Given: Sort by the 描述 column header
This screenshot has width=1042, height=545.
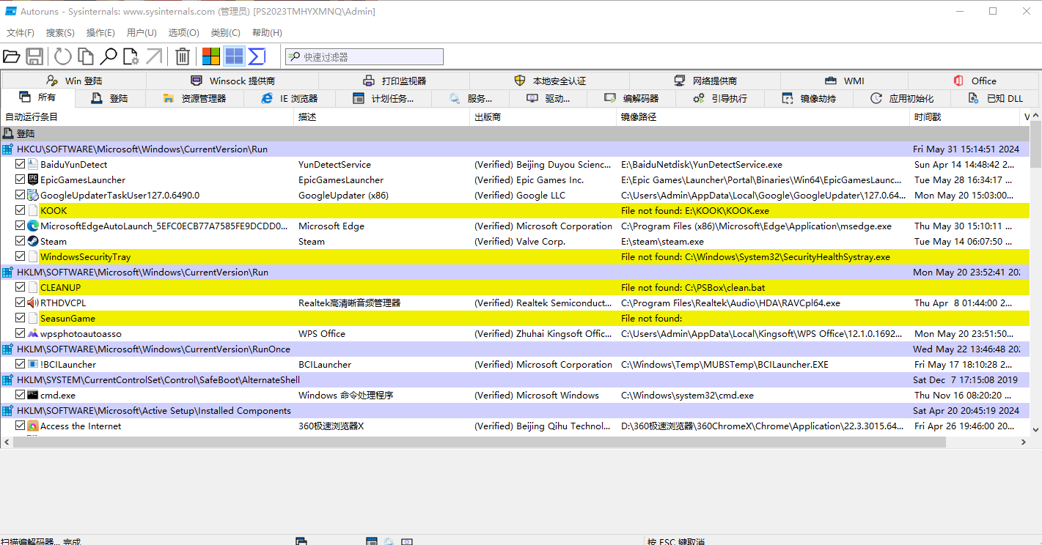Looking at the screenshot, I should pos(382,117).
